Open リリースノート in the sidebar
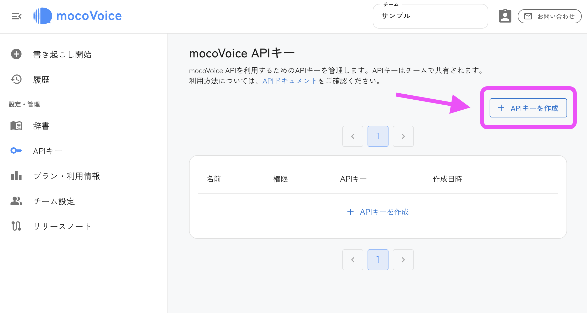The height and width of the screenshot is (313, 587). (x=62, y=226)
